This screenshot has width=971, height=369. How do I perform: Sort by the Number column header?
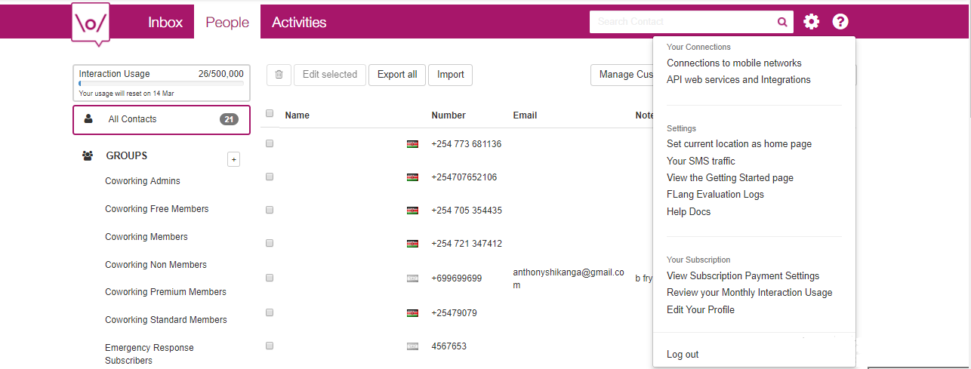click(449, 115)
